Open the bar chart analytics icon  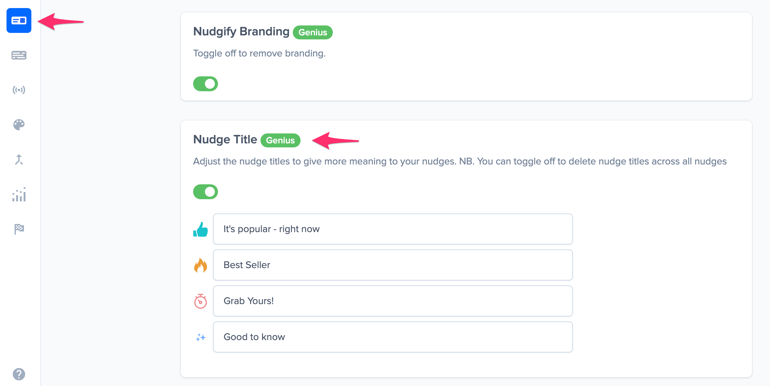pyautogui.click(x=19, y=195)
